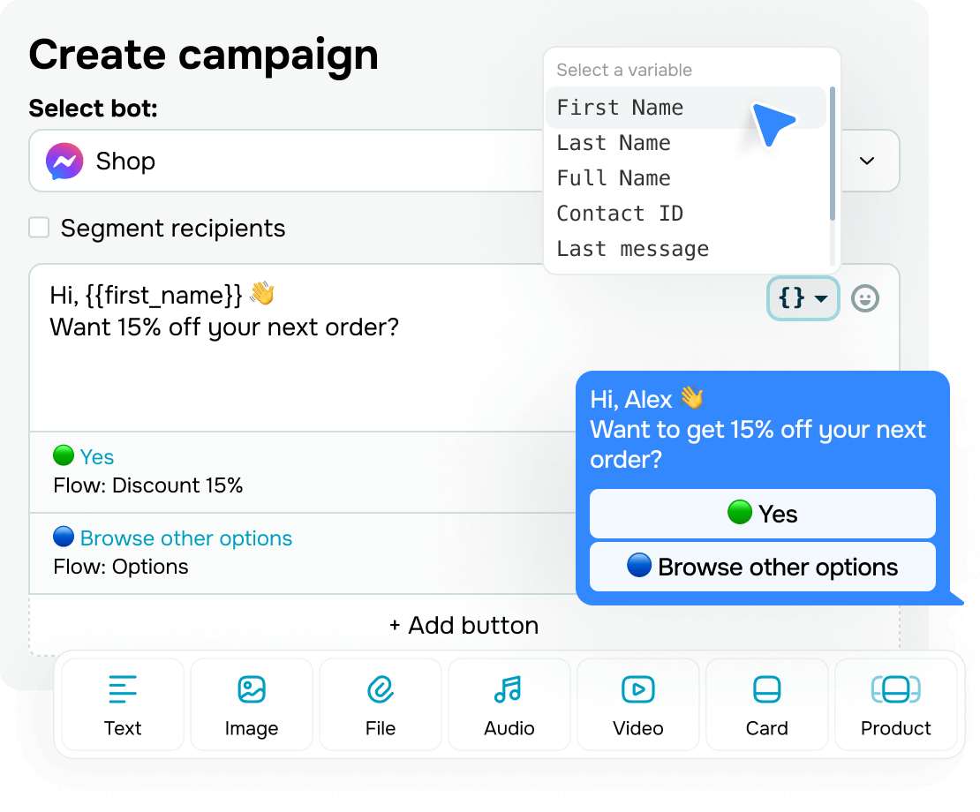
Task: Enable the Segment recipients checkbox
Action: 39,227
